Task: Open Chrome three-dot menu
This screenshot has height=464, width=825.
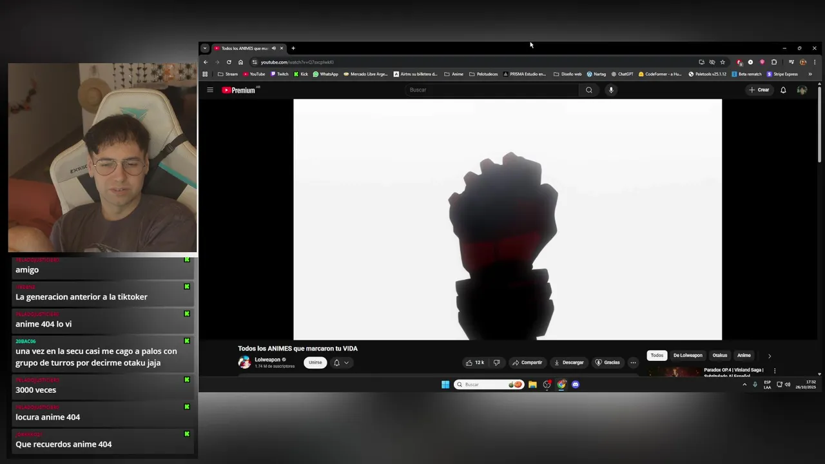Action: coord(815,63)
